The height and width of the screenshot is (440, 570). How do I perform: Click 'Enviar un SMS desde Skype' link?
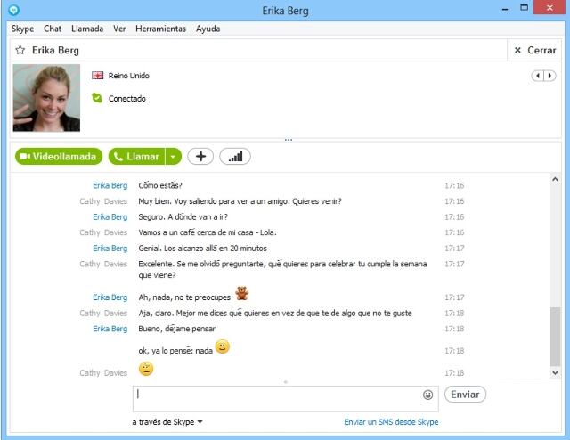pyautogui.click(x=391, y=422)
